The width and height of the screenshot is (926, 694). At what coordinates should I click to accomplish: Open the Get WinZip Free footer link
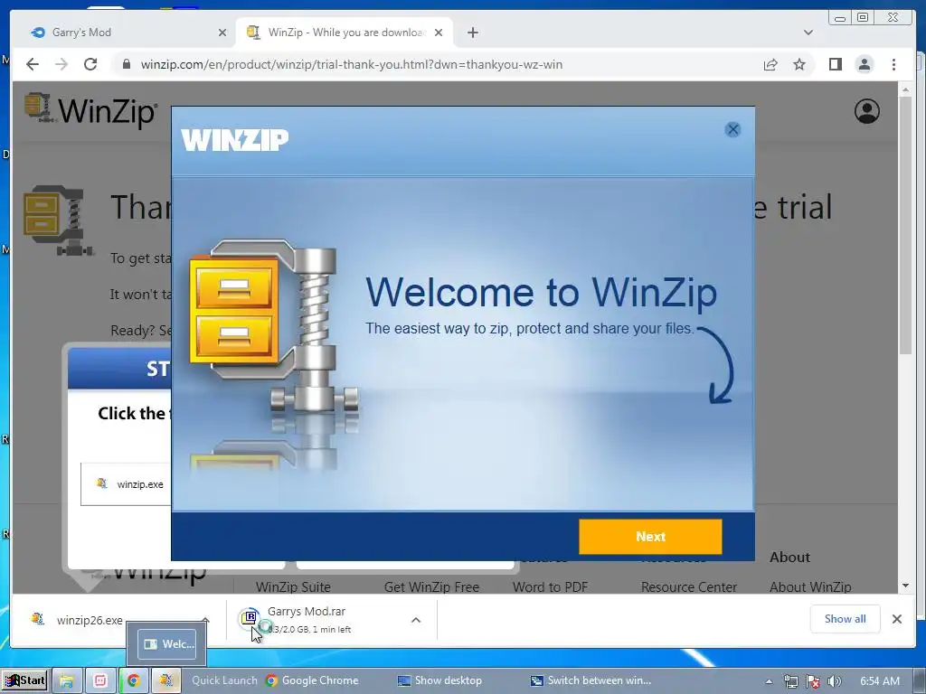[x=431, y=586]
